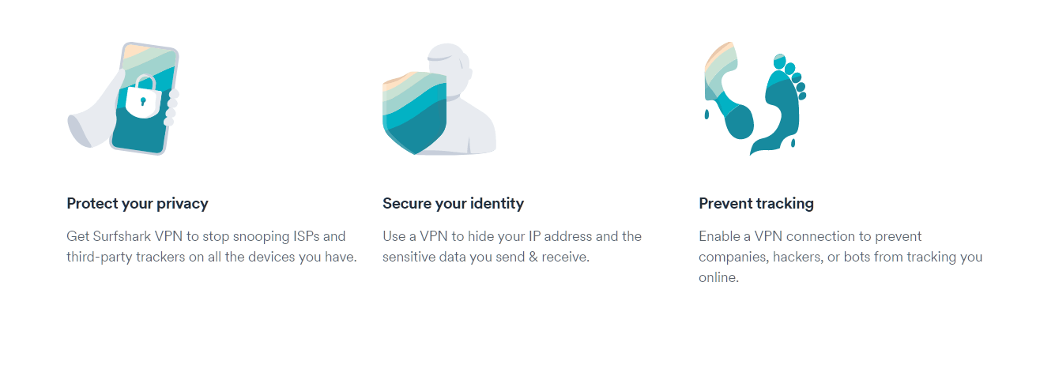Click the "Use a VPN" text
Image resolution: width=1055 pixels, height=380 pixels.
415,236
